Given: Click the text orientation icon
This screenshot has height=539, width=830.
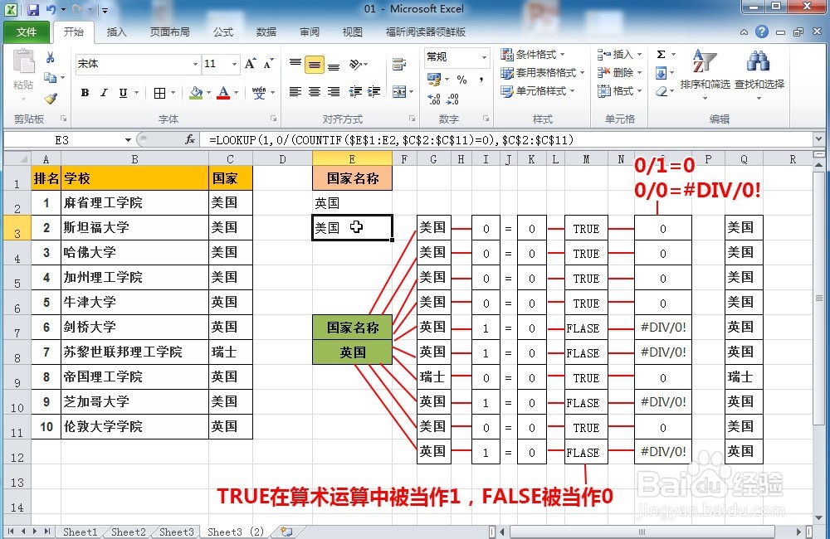Looking at the screenshot, I should click(x=356, y=65).
